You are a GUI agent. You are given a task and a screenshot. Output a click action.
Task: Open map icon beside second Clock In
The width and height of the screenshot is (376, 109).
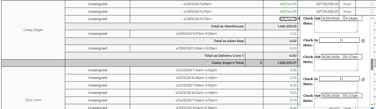(x=362, y=79)
